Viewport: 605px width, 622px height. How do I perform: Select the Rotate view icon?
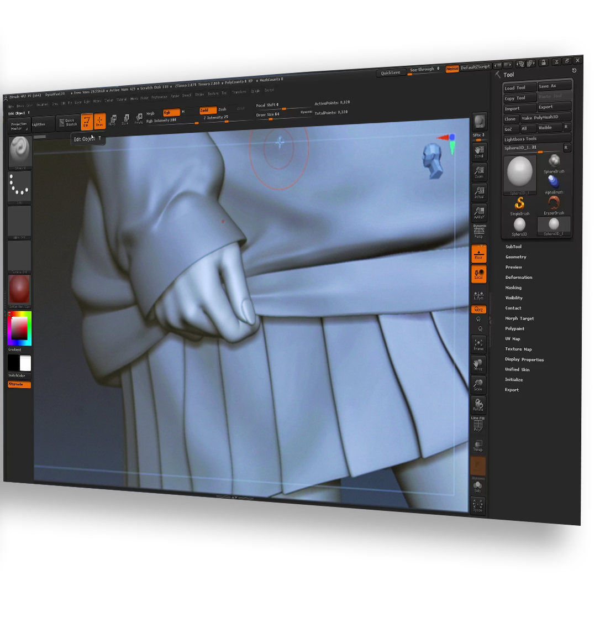click(478, 405)
